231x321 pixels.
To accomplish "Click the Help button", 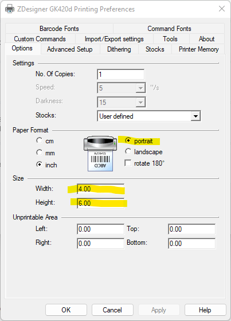I will pos(205,310).
